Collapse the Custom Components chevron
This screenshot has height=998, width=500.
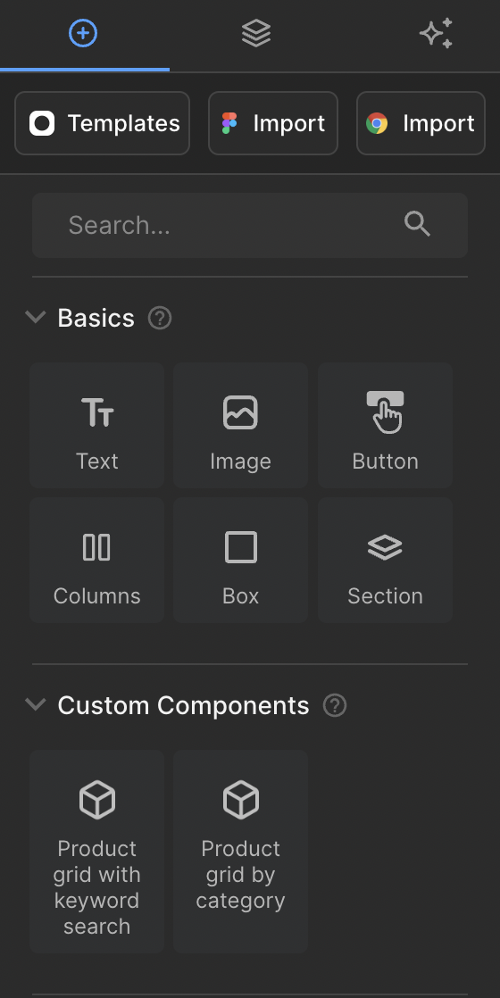tap(35, 704)
